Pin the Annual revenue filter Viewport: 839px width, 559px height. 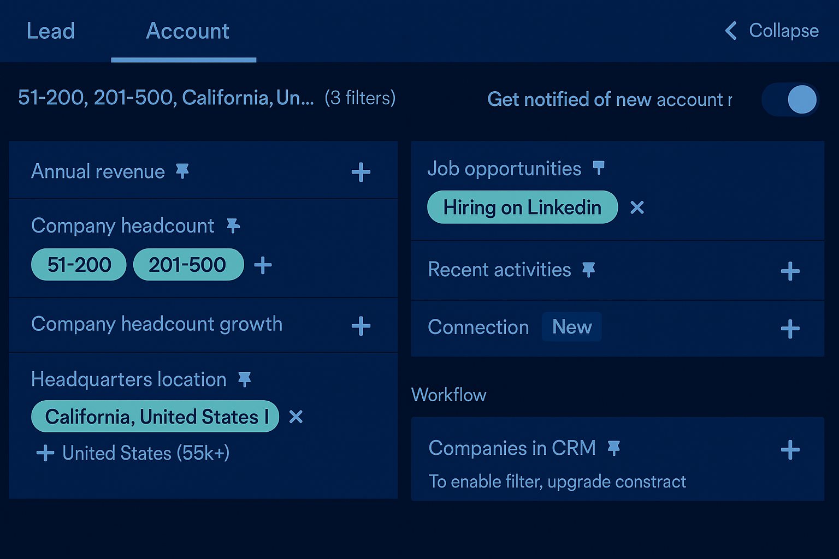coord(182,171)
